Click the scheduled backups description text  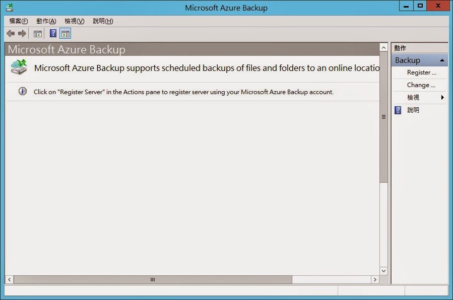click(x=207, y=68)
